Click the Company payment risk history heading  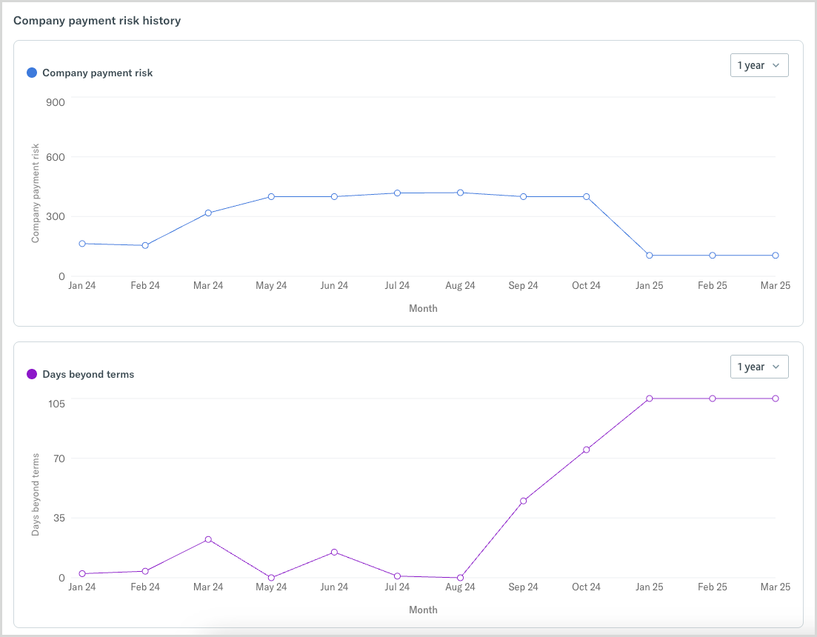coord(97,21)
